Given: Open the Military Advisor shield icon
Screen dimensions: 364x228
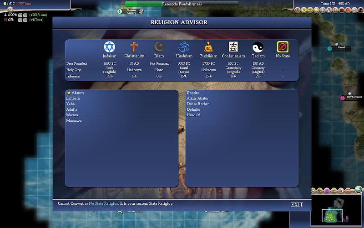Looking at the screenshot, I should (x=323, y=10).
